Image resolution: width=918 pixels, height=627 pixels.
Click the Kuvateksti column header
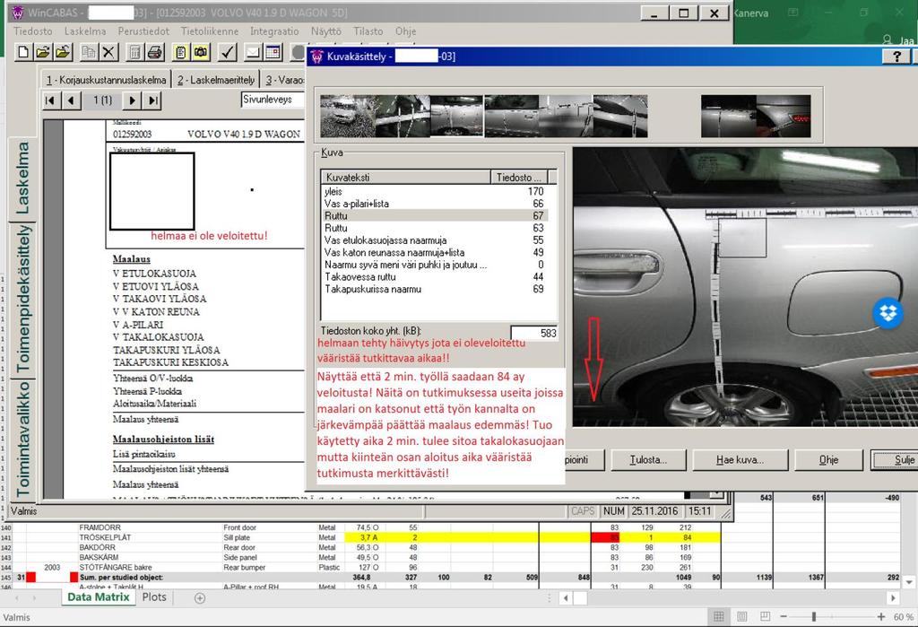[405, 177]
